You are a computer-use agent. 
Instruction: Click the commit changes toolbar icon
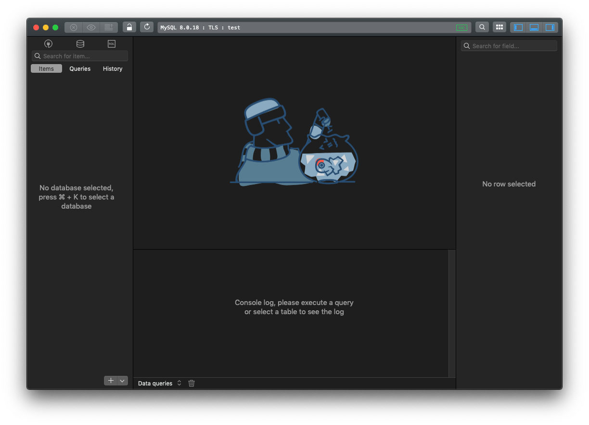tap(109, 27)
